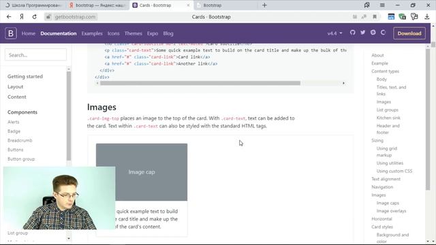Jump to Kitchen sink in contents list
The height and width of the screenshot is (245, 436).
click(388, 118)
